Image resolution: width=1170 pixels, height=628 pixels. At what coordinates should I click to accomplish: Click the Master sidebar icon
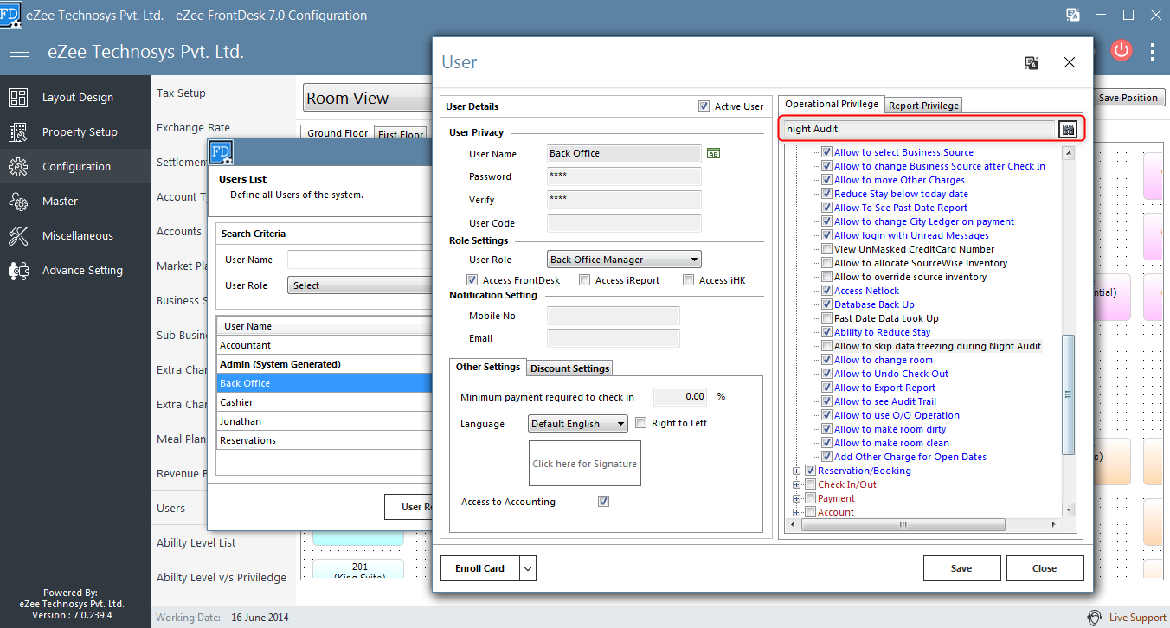coord(18,201)
